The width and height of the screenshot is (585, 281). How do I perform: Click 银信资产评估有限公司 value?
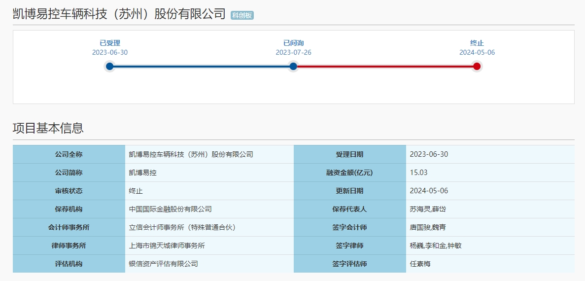(x=164, y=264)
